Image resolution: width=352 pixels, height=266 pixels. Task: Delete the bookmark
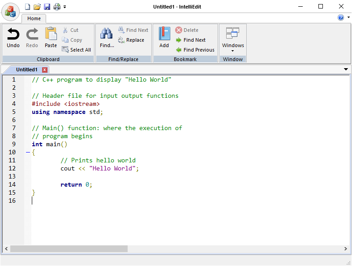[187, 30]
